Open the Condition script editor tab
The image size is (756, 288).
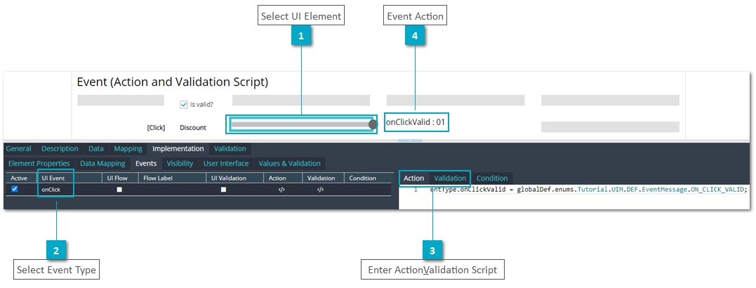(492, 178)
